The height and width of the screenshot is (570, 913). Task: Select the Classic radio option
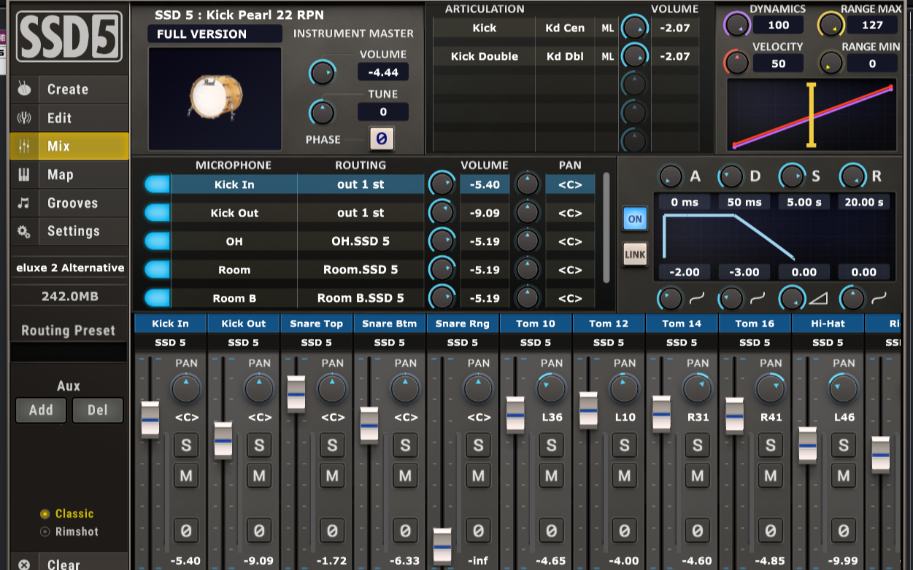pos(67,514)
